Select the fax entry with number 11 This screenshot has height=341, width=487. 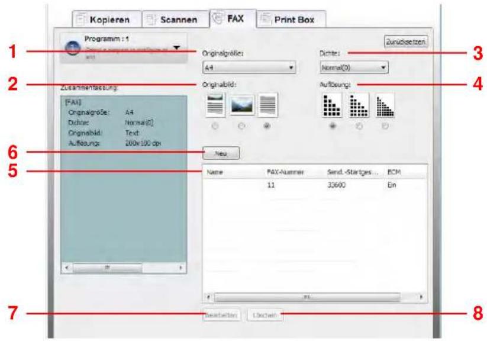[x=315, y=185]
